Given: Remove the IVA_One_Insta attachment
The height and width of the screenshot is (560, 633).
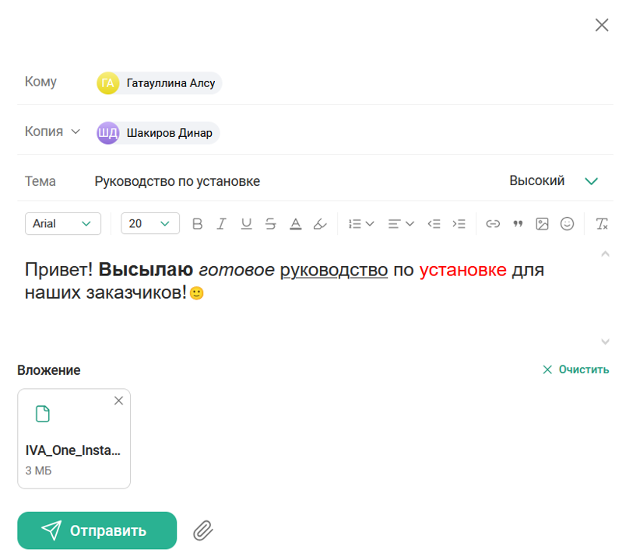Looking at the screenshot, I should [x=118, y=401].
